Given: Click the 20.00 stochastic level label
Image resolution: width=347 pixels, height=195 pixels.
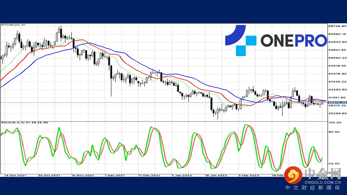Looking at the screenshot, I should tap(334, 164).
